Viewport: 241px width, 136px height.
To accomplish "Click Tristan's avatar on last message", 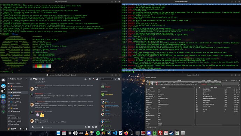I will coord(32,121).
